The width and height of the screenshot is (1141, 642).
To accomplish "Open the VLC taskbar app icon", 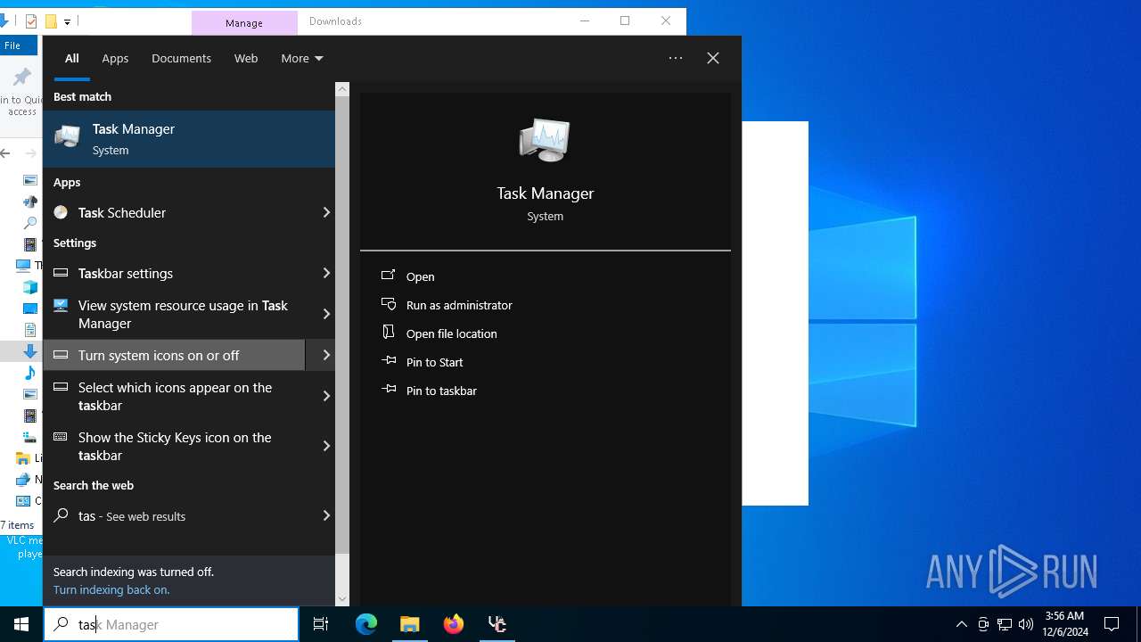I will (497, 624).
